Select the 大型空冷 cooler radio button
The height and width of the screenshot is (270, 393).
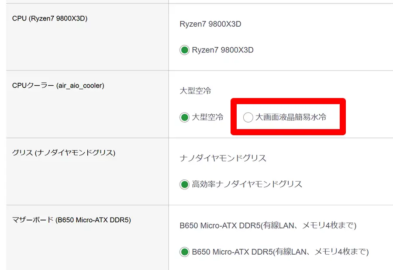pos(184,117)
